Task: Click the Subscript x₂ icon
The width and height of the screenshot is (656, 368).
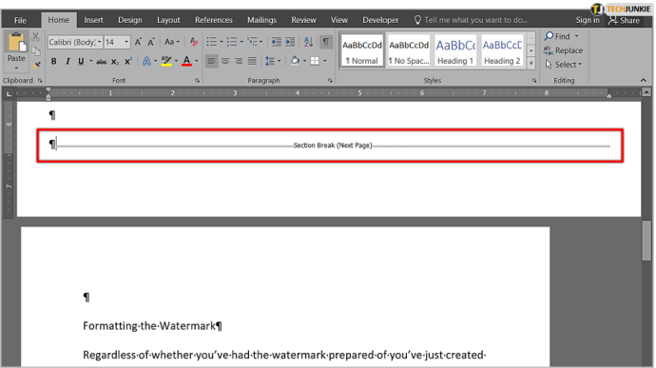Action: click(115, 62)
